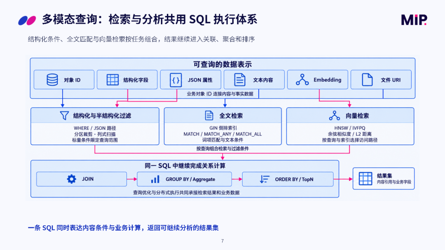
Task: Select the GROUP BY / Aggregate label
Action: pos(190,179)
